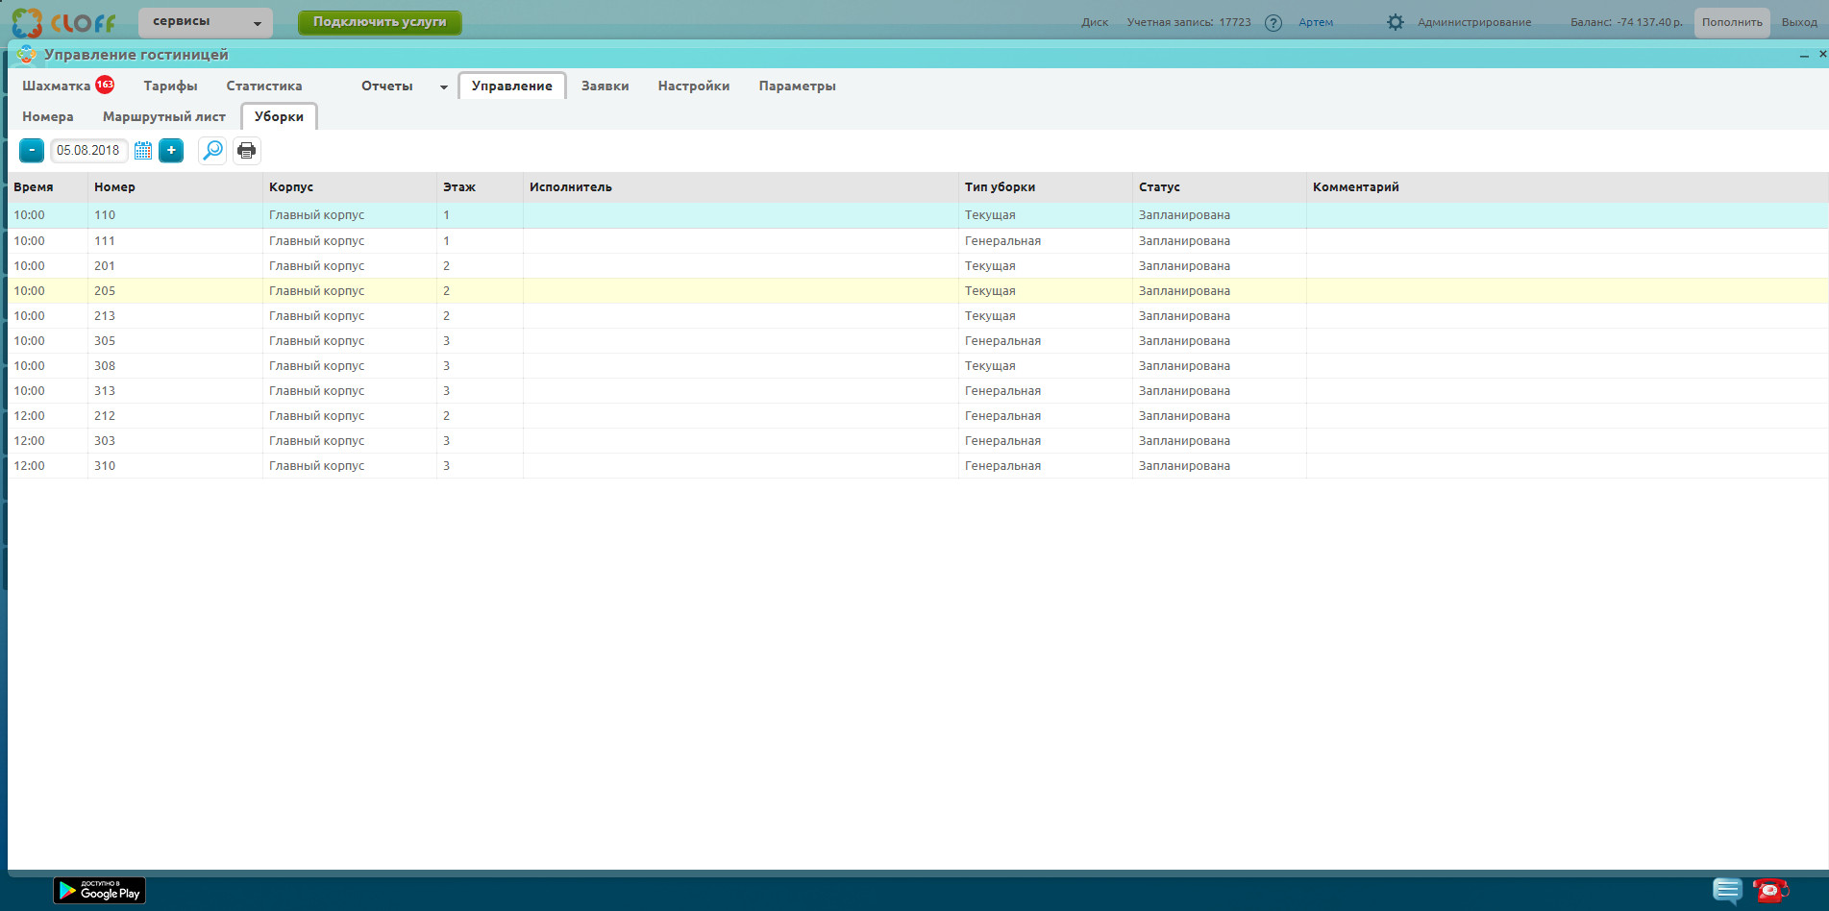Screen dimensions: 1829x911
Task: Click the CLOFF logo icon
Action: pos(27,22)
